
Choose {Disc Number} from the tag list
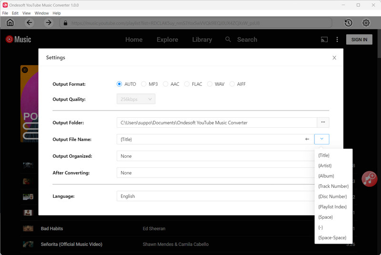(333, 196)
